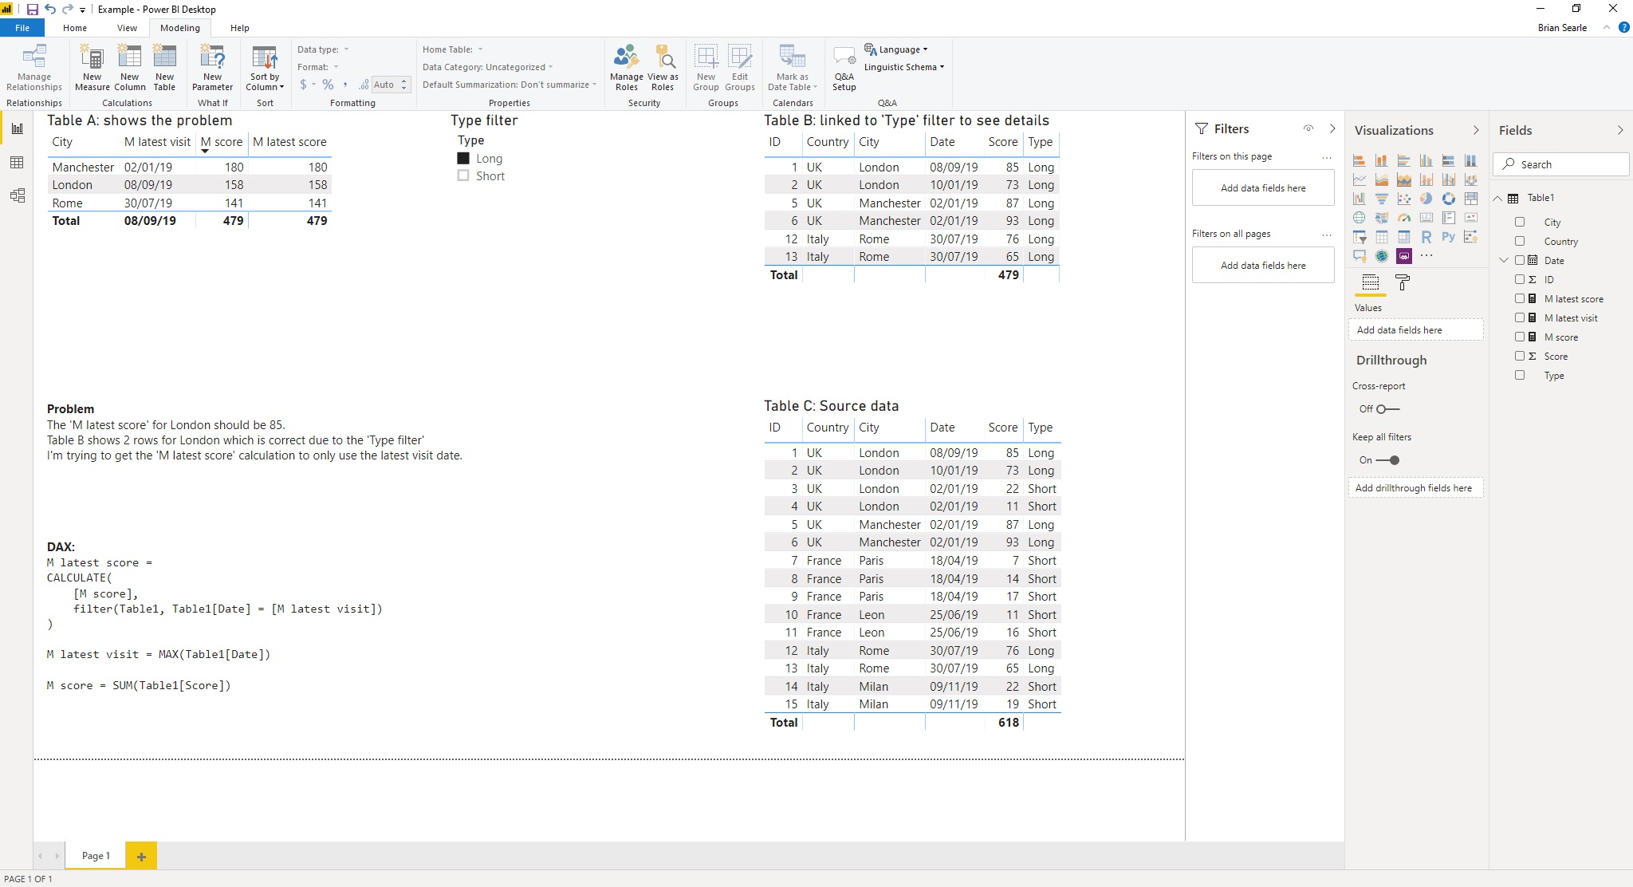Add a new report page
Image resolution: width=1633 pixels, height=887 pixels.
pyautogui.click(x=141, y=856)
